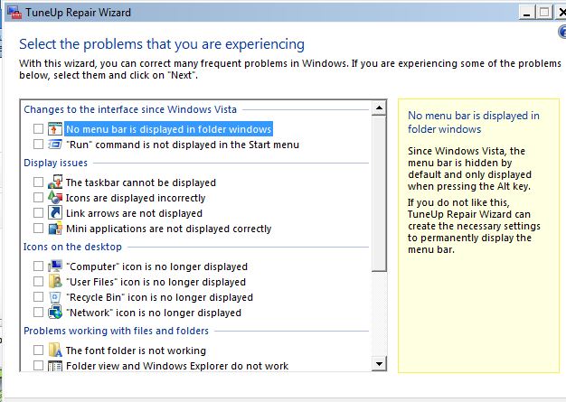566x402 pixels.
Task: Click the taskbar problem icon
Action: [x=55, y=182]
